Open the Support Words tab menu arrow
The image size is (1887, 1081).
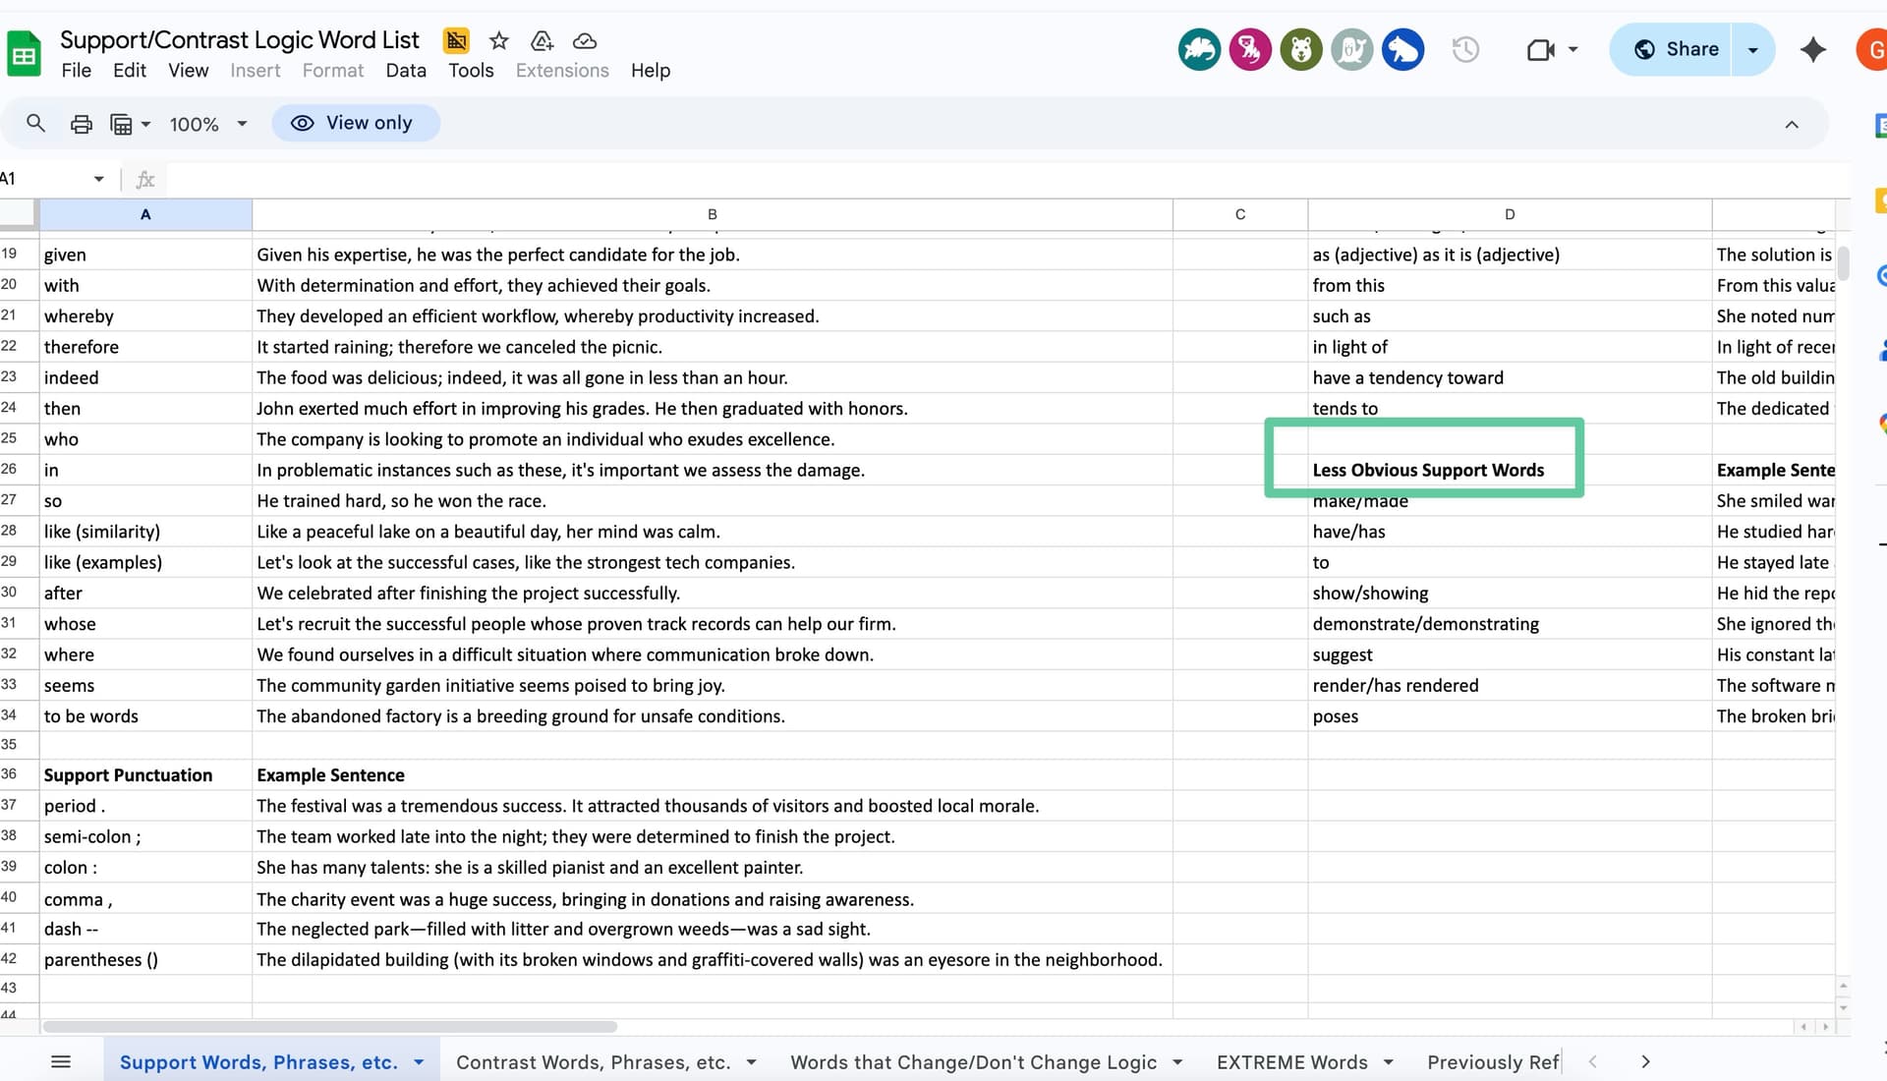[x=419, y=1062]
